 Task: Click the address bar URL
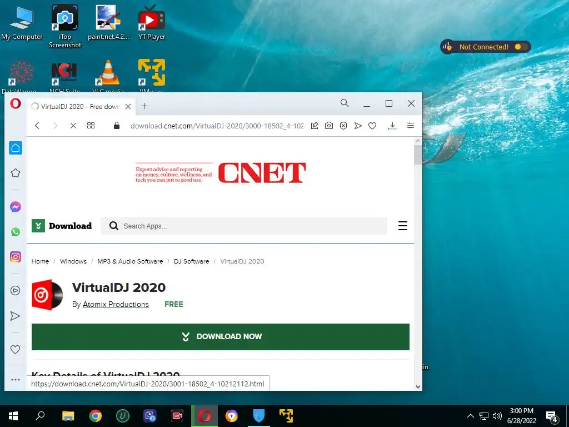point(217,126)
